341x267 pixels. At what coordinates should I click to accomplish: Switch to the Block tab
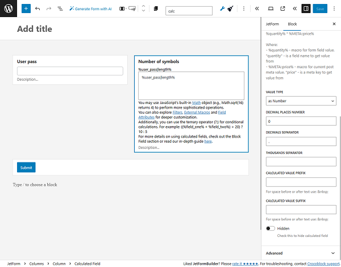[292, 24]
